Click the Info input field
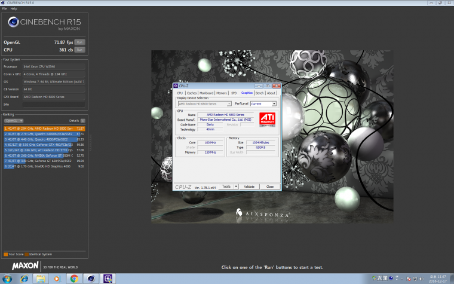This screenshot has width=454, height=284. click(54, 104)
